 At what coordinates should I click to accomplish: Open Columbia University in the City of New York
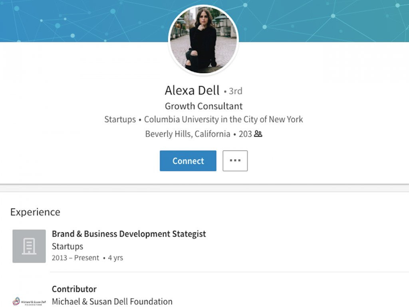pos(223,120)
